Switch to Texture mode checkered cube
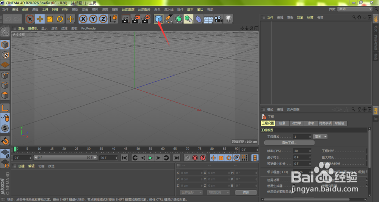The width and height of the screenshot is (379, 202). pos(5,55)
